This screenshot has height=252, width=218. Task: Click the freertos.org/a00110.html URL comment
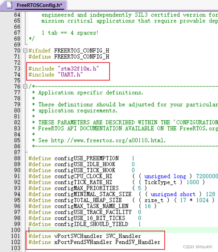click(108, 141)
